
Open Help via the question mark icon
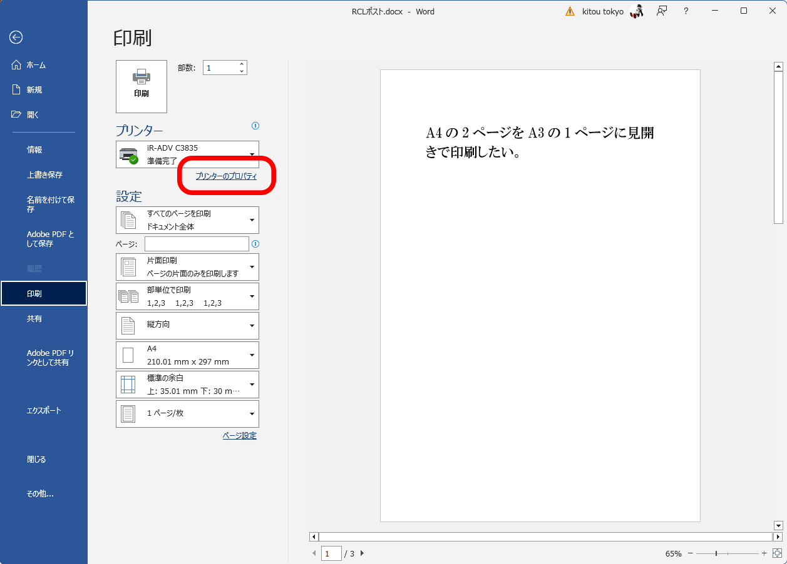click(x=686, y=11)
